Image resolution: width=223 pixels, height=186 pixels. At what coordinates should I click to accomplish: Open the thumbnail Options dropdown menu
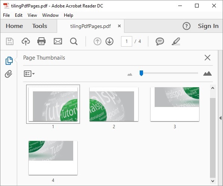coord(29,74)
